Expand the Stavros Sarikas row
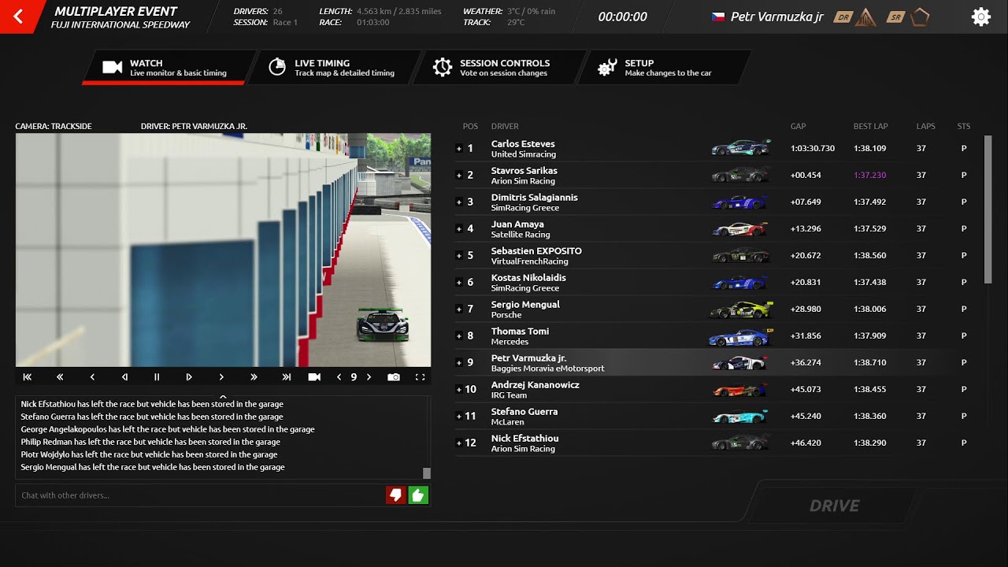Image resolution: width=1008 pixels, height=567 pixels. (459, 176)
